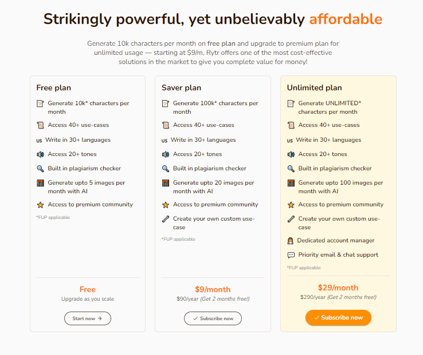Click the speaker icon in Unlimited plan tones row
The image size is (423, 355).
[x=291, y=154]
